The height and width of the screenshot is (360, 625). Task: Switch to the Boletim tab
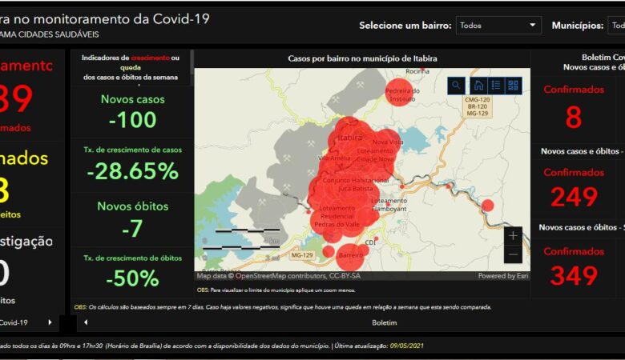(x=385, y=322)
